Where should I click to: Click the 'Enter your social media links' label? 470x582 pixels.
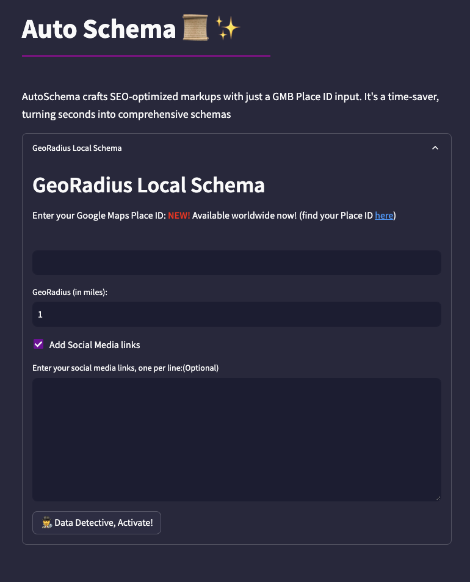(125, 368)
